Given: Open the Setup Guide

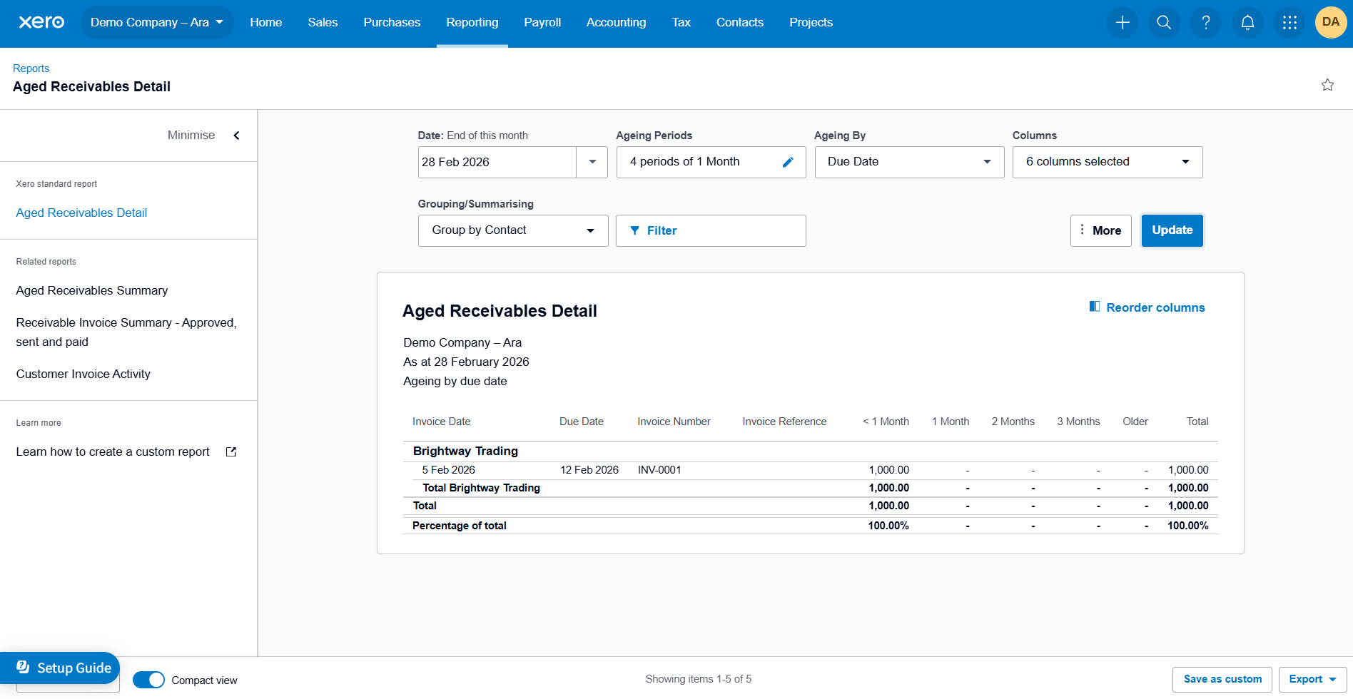Looking at the screenshot, I should click(61, 668).
